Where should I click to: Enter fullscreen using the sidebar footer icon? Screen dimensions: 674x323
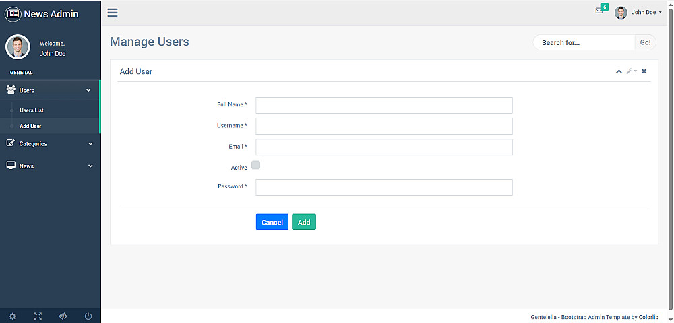38,316
